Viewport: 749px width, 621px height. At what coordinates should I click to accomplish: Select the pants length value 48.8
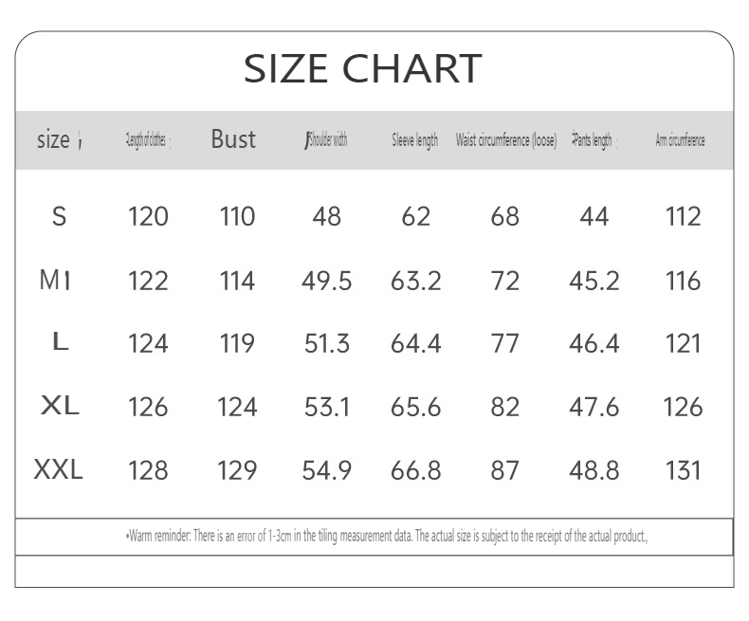[x=594, y=470]
